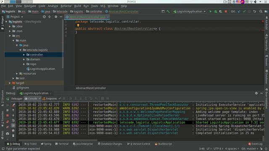Click Git Revert rollback icon
This screenshot has height=151, width=269.
coord(255,11)
